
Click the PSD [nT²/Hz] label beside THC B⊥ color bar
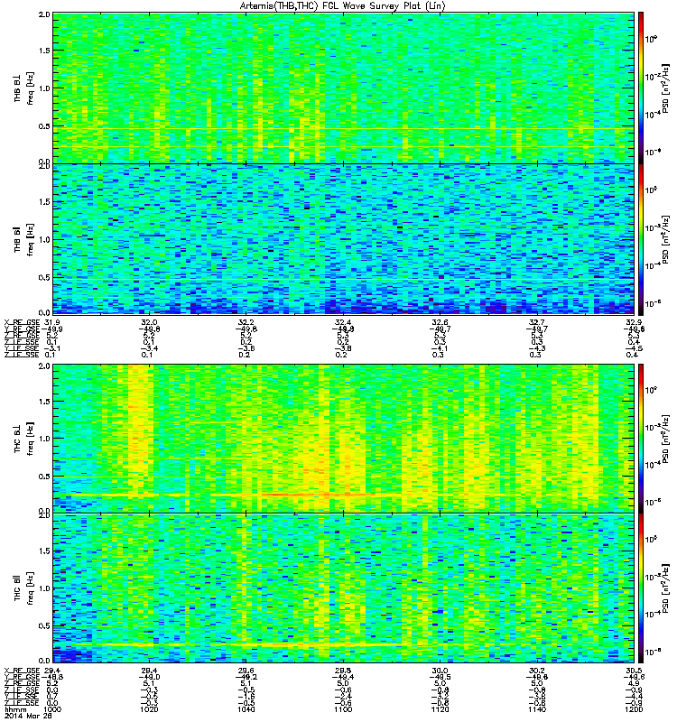point(665,439)
